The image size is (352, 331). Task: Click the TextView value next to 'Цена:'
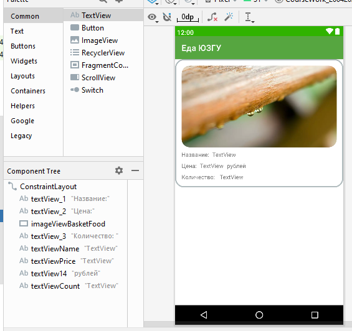pyautogui.click(x=211, y=166)
